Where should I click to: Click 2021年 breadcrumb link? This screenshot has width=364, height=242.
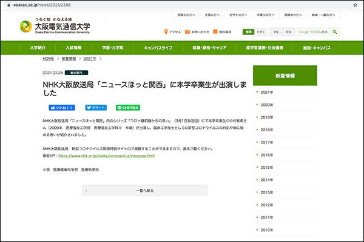90,59
